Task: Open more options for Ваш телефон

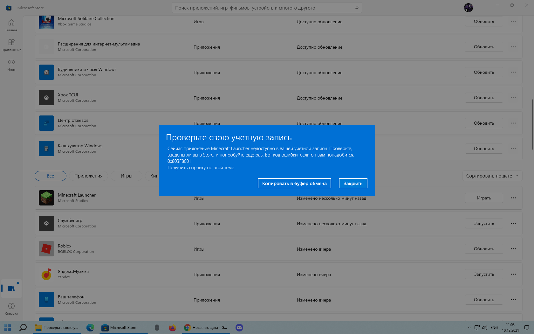Action: point(513,300)
